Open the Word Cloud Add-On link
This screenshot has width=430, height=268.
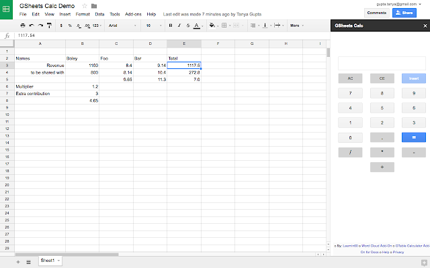[x=376, y=246]
